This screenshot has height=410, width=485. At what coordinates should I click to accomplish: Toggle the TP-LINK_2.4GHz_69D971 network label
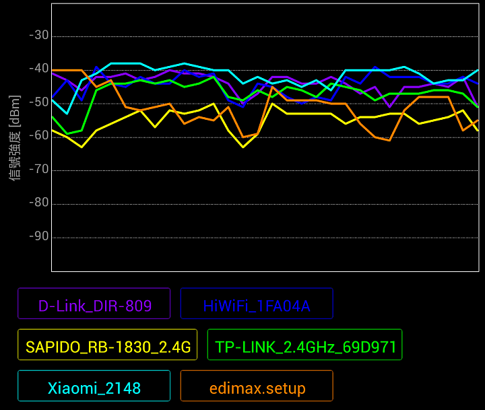304,345
